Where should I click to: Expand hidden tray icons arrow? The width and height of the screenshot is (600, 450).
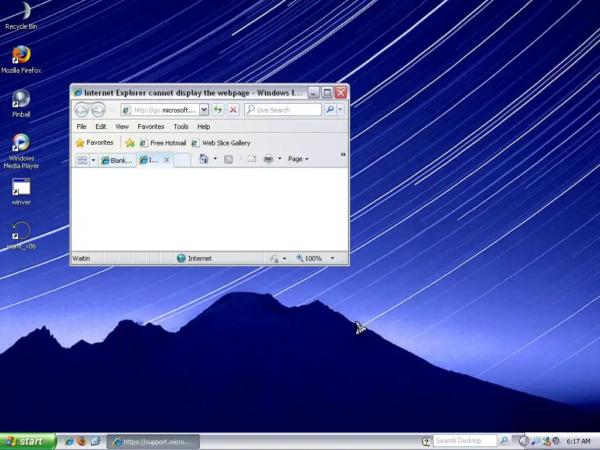(x=524, y=441)
